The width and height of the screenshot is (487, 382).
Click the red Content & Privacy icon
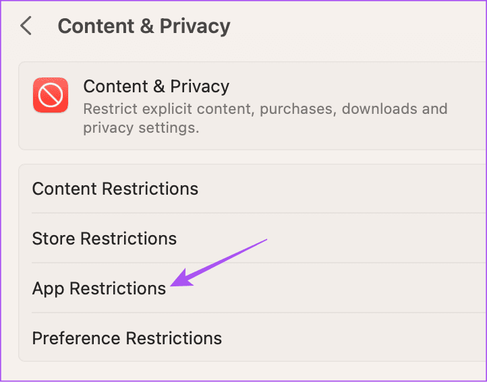point(50,96)
